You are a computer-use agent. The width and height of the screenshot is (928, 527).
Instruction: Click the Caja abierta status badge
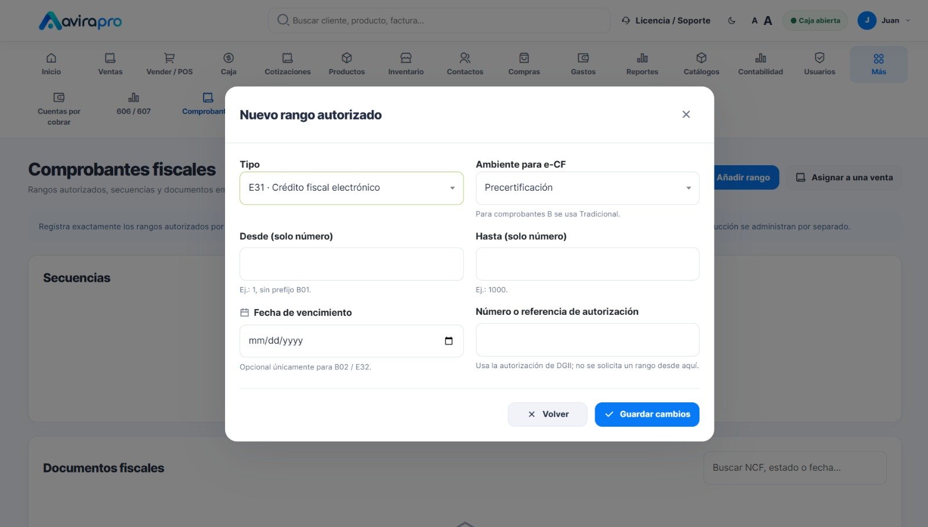tap(815, 21)
